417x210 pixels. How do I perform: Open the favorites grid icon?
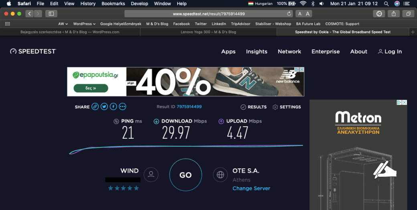pos(8,24)
